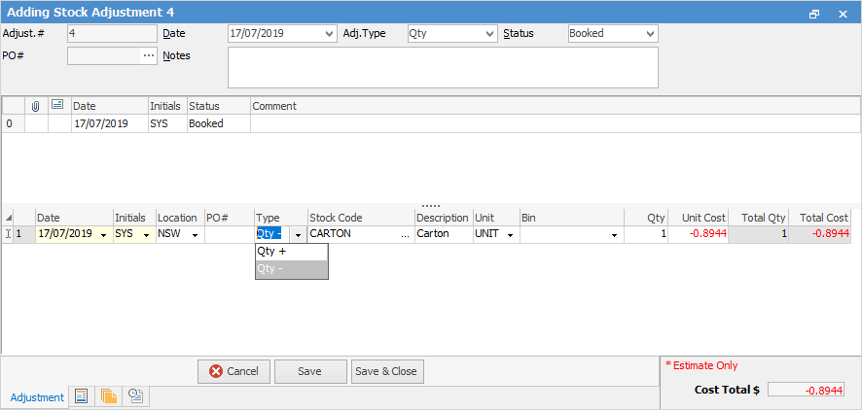Viewport: 862px width, 411px height.
Task: Open the Status dropdown showing Booked
Action: coord(650,33)
